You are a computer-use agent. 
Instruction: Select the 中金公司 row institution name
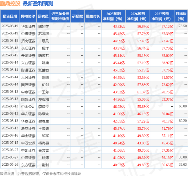pos(28,106)
